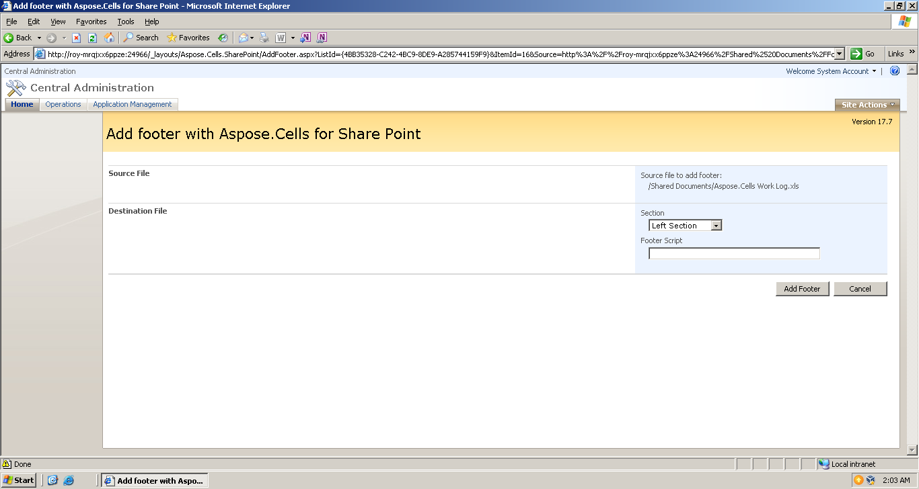This screenshot has width=919, height=489.
Task: Click the Refresh page icon
Action: pyautogui.click(x=92, y=38)
